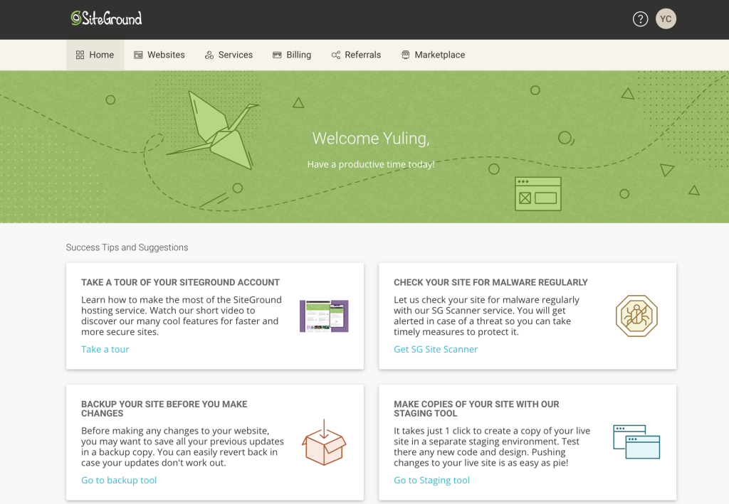Screen dimensions: 729x504
Task: Click the Take a Tour card title
Action: coord(180,282)
